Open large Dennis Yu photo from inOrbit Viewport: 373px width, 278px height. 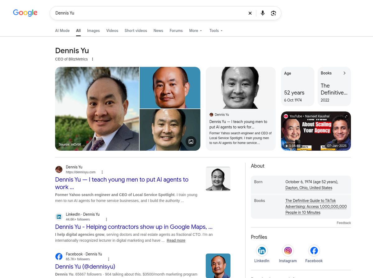point(97,109)
